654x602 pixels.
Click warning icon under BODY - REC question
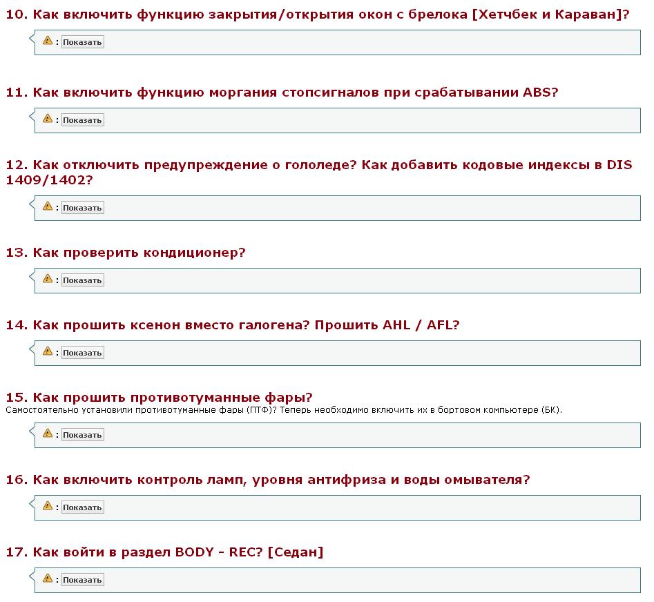coord(48,579)
